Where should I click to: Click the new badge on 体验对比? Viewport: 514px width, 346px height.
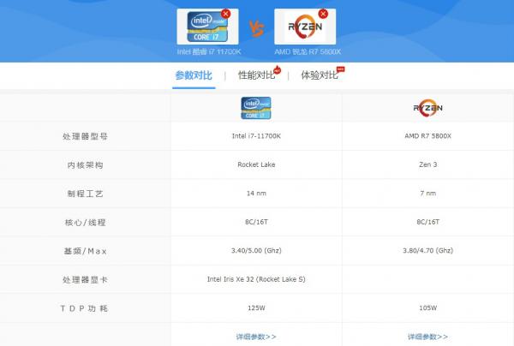[341, 69]
